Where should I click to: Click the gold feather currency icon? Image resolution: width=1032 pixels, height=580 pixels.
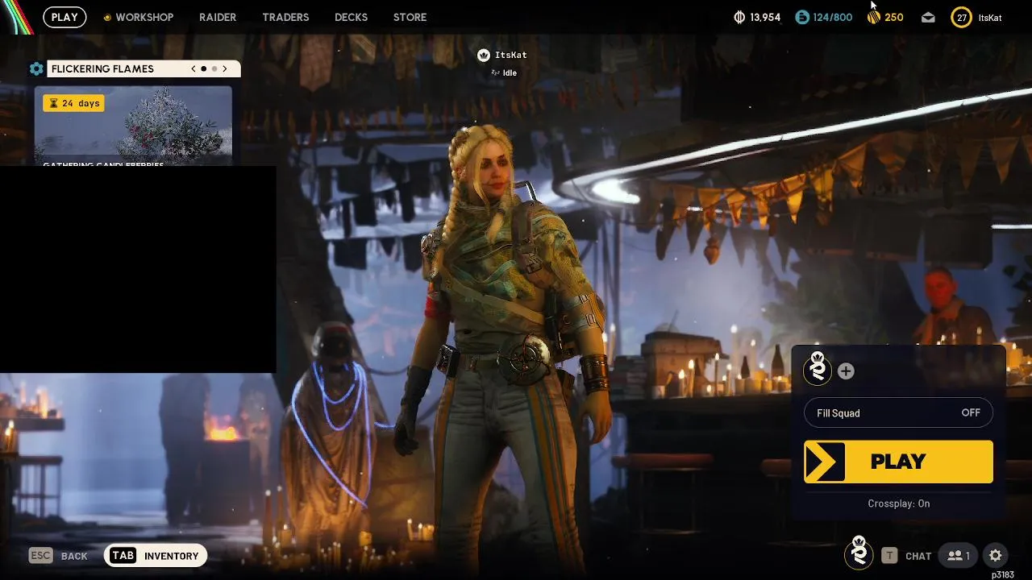click(874, 17)
